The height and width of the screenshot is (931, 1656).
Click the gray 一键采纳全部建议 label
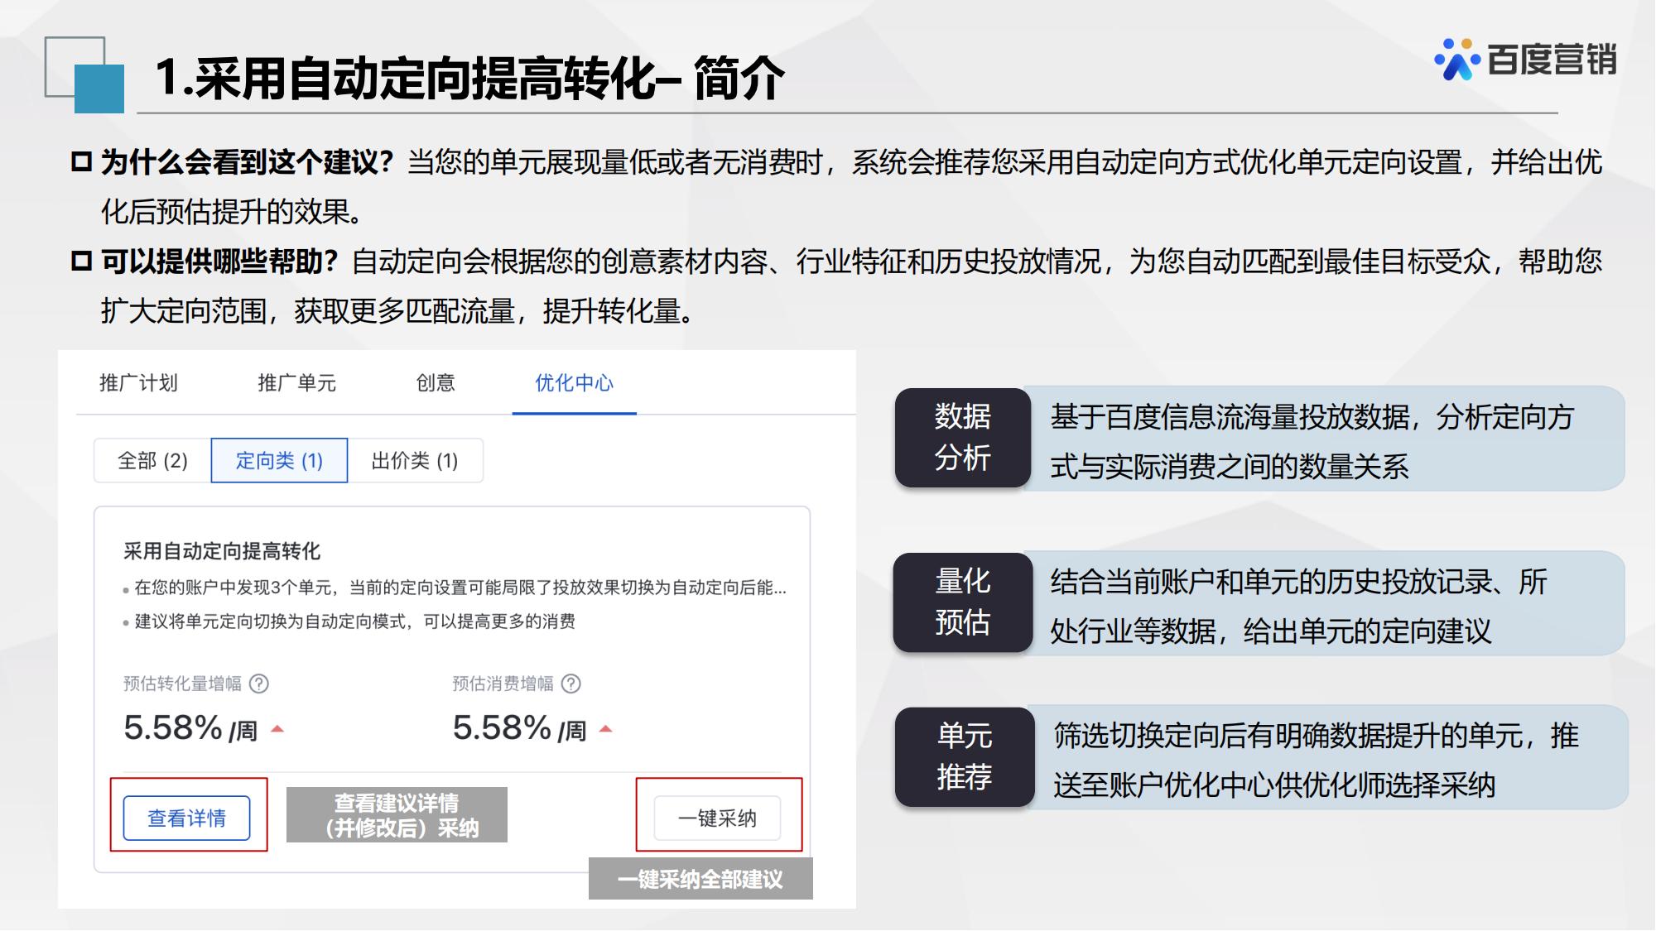point(700,879)
